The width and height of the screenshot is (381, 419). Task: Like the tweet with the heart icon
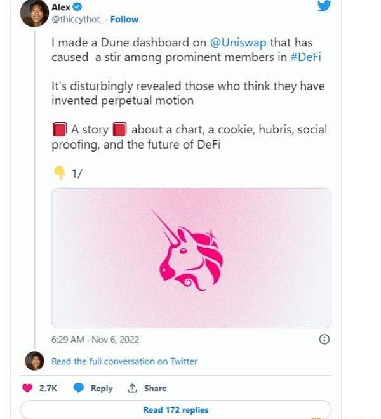click(x=27, y=389)
